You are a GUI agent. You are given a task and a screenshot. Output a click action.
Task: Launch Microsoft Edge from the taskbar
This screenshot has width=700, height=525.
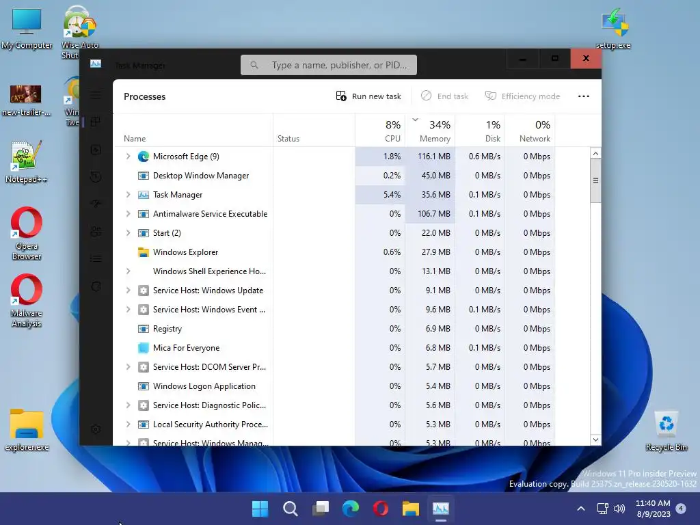pos(351,509)
